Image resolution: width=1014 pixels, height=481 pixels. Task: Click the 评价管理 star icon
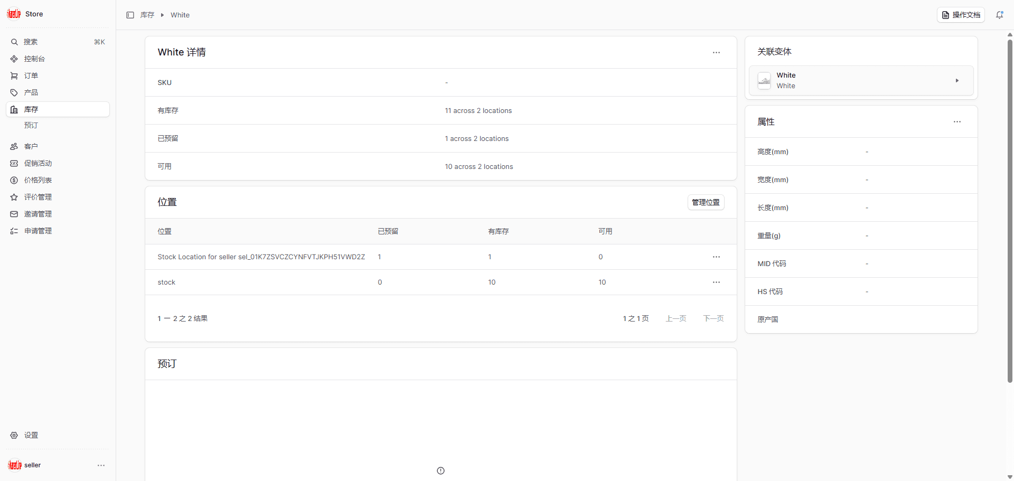click(14, 197)
